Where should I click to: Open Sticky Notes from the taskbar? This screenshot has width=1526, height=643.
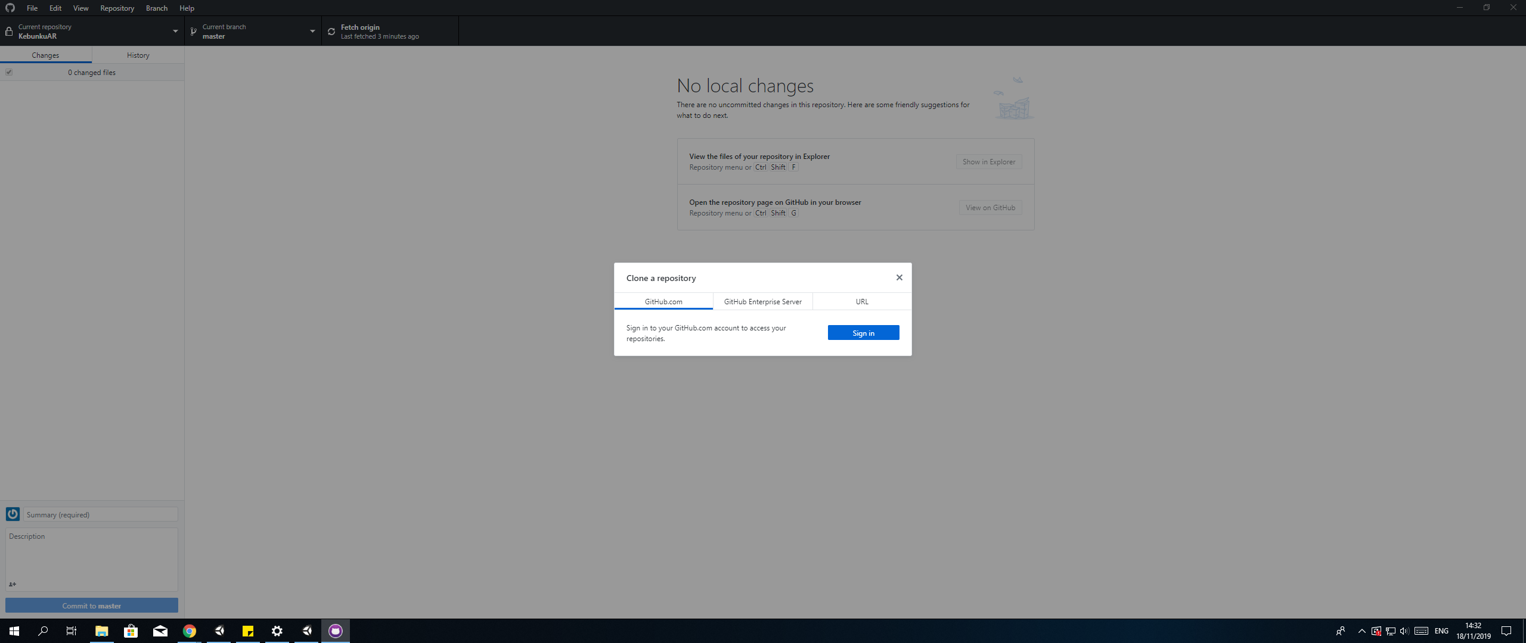coord(248,630)
